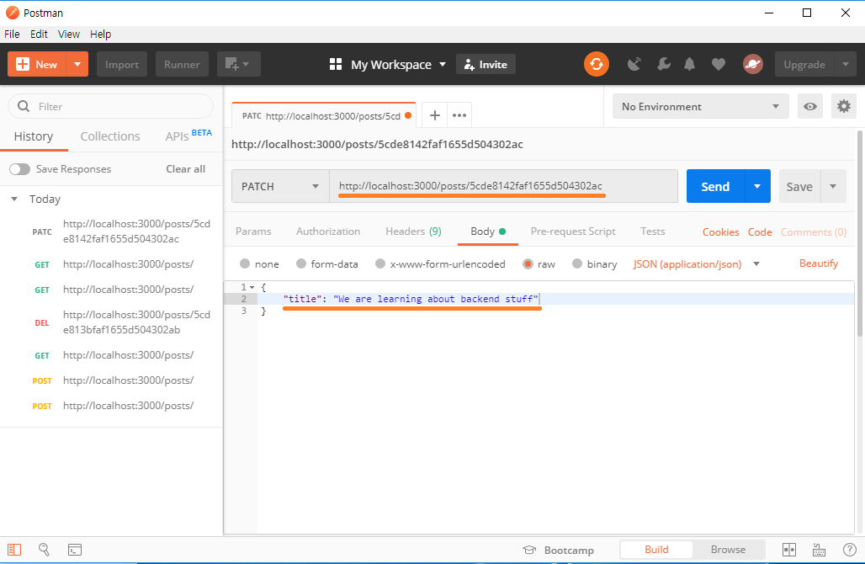Click the Beautify link
The image size is (865, 564).
pyautogui.click(x=818, y=263)
